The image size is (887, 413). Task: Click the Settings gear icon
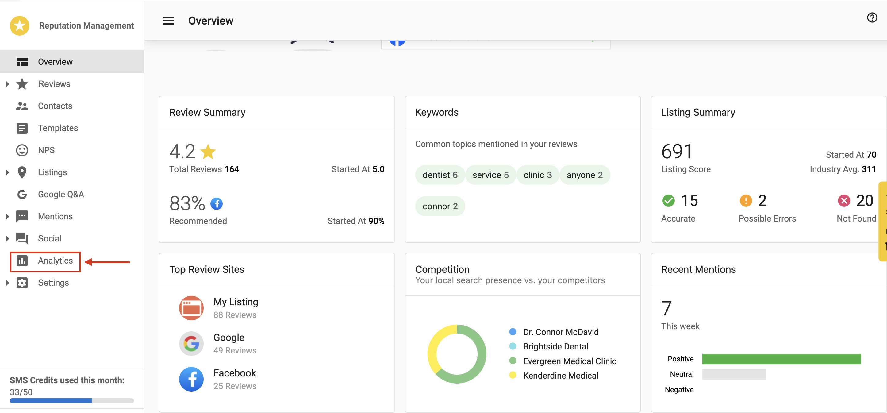pos(22,283)
